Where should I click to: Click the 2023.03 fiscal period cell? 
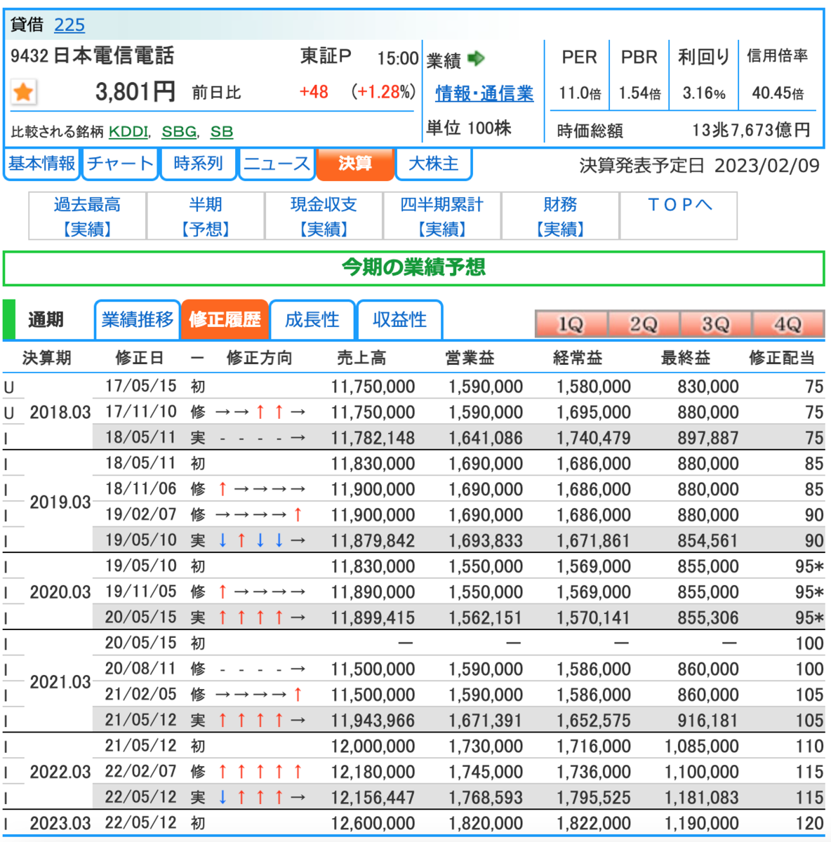(x=60, y=823)
